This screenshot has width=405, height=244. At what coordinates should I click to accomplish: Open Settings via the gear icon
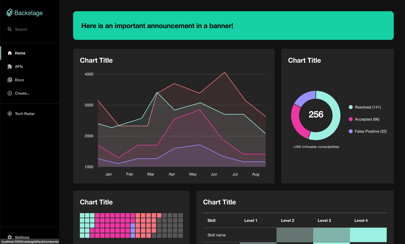coord(9,237)
